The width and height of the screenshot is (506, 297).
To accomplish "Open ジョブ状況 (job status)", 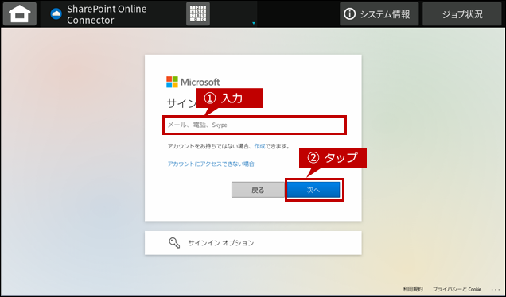I will point(461,13).
